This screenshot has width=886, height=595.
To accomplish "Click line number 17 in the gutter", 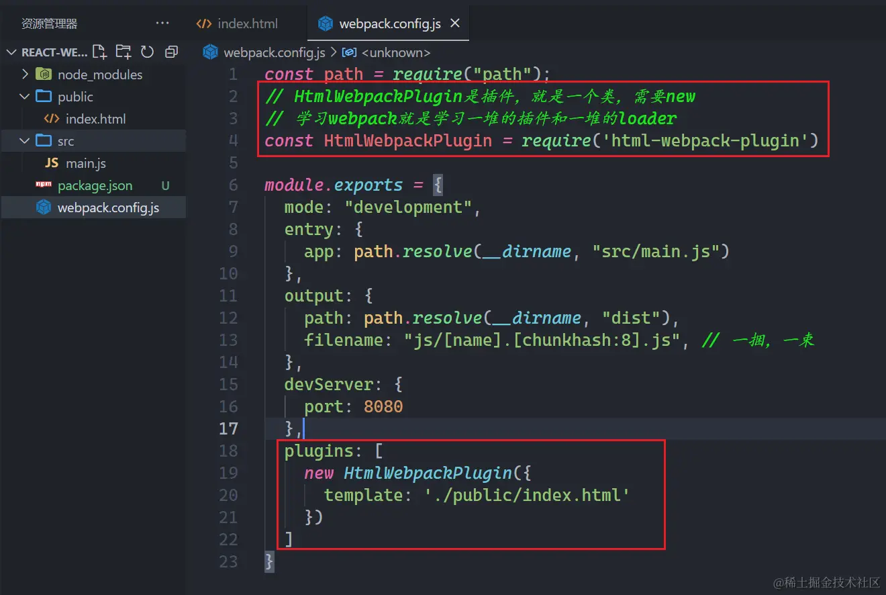I will click(x=228, y=428).
